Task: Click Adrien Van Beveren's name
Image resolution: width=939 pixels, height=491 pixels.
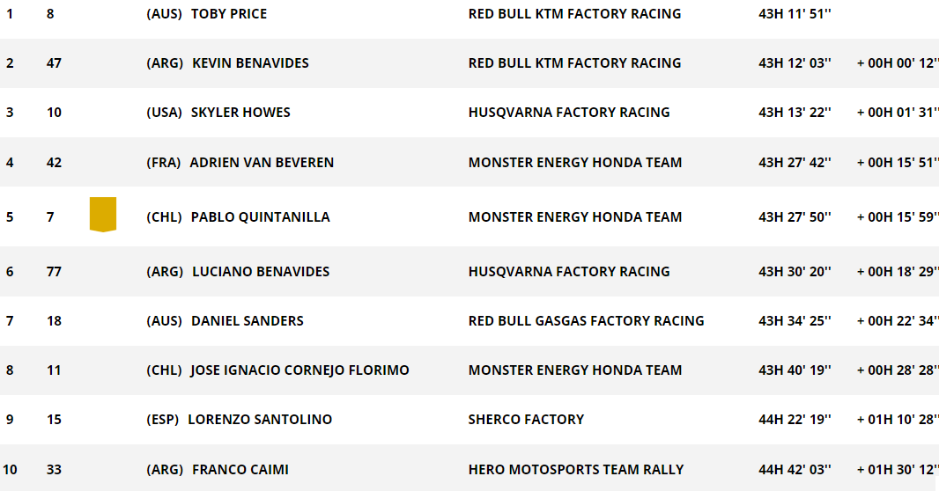Action: (262, 162)
